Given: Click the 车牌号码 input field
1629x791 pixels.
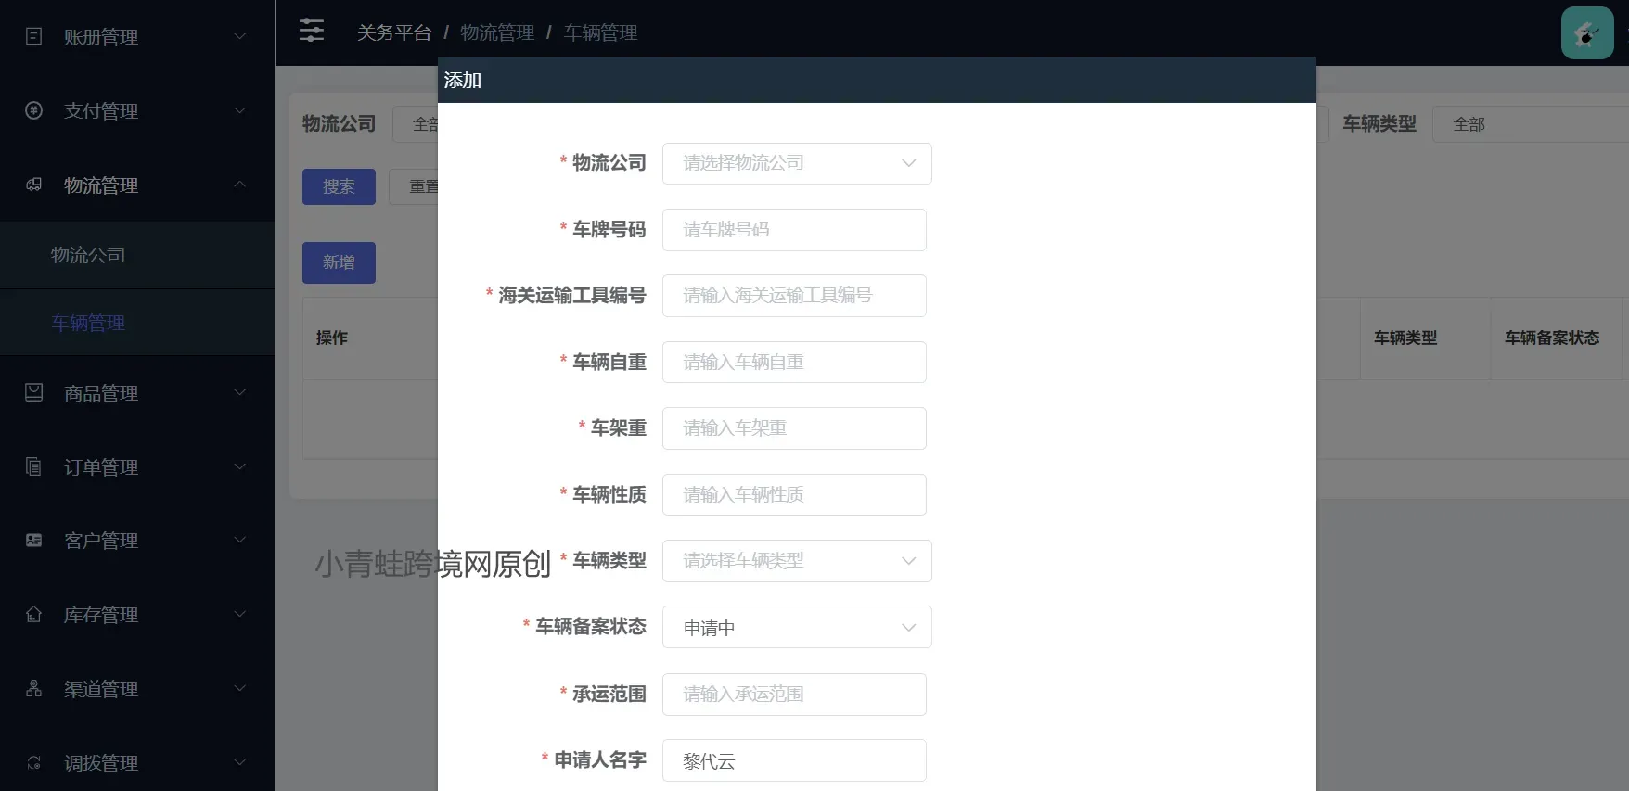Looking at the screenshot, I should tap(794, 230).
